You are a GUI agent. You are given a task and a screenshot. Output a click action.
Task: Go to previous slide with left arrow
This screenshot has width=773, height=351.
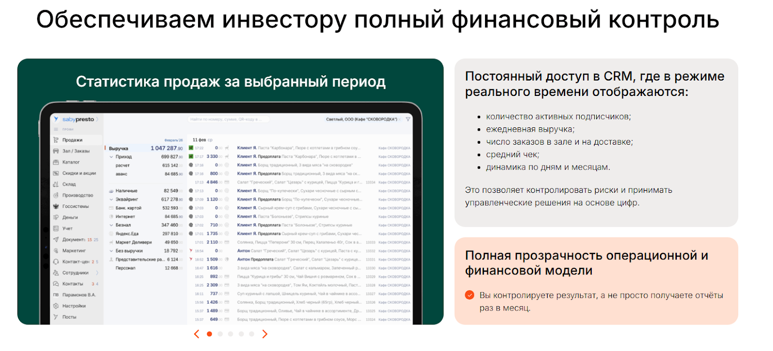[x=196, y=334]
